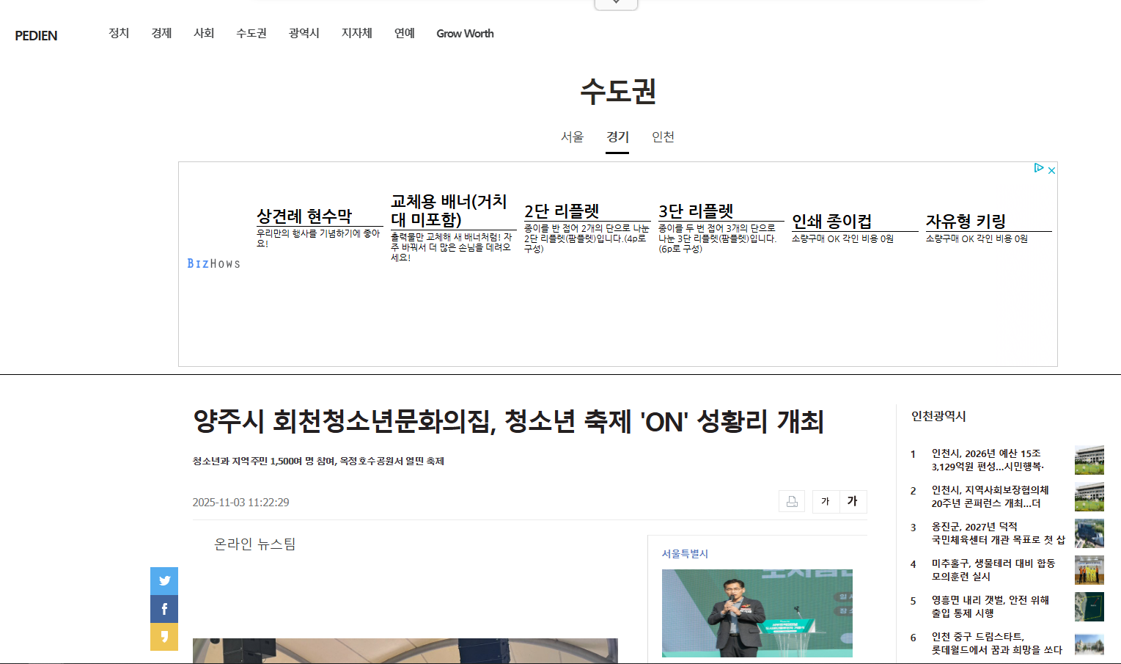Click the print article icon
The image size is (1121, 664).
(x=792, y=502)
